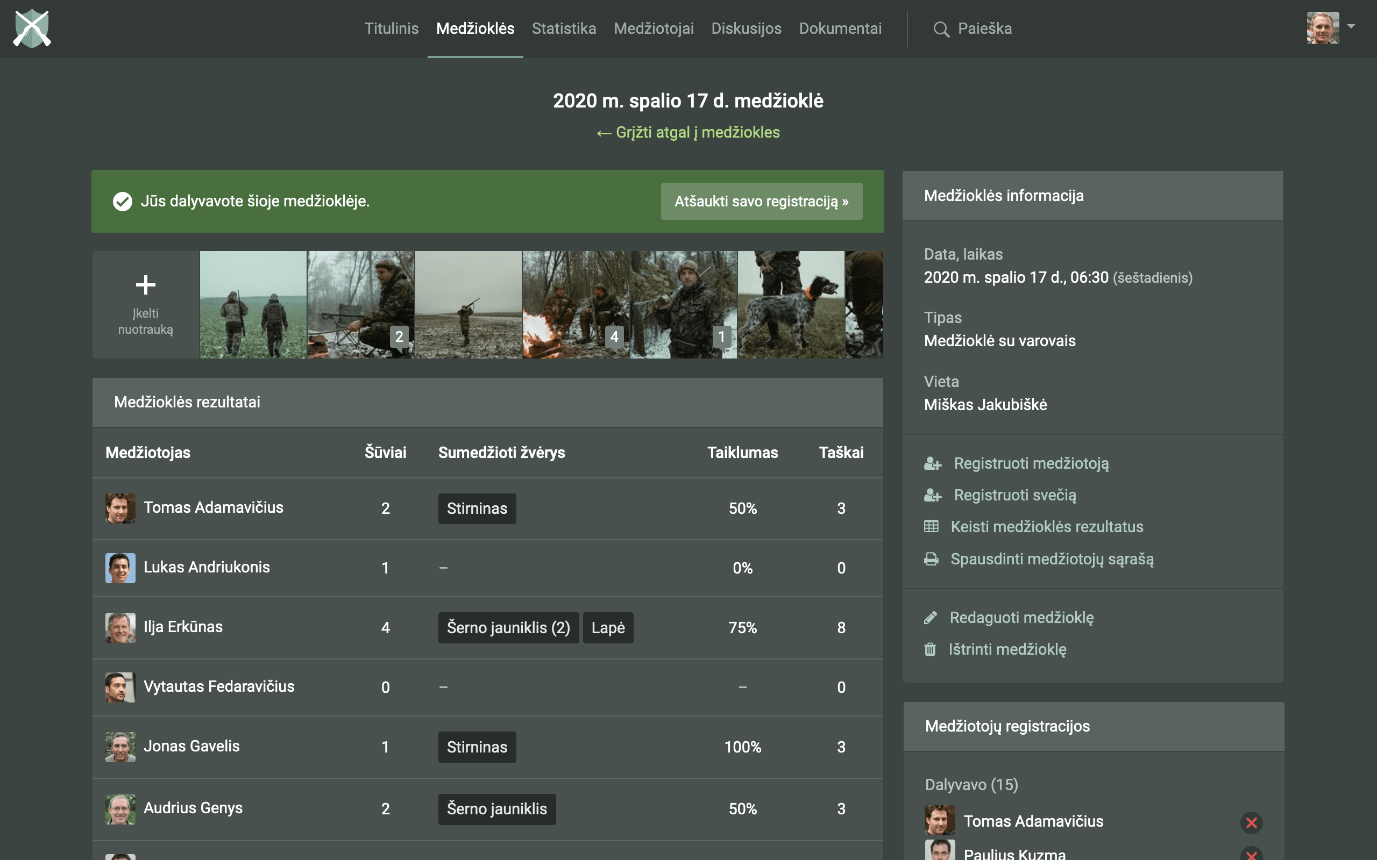The image size is (1377, 860).
Task: Click the trash icon beside Ištrinti medžioklę
Action: [930, 649]
